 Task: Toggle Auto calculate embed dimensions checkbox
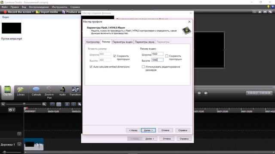tap(91, 67)
